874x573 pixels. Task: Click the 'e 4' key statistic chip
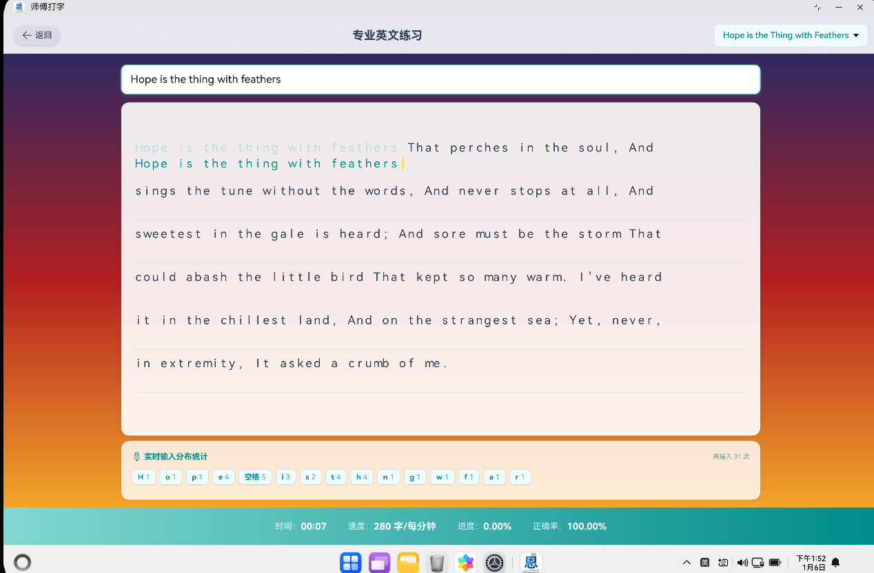(224, 477)
